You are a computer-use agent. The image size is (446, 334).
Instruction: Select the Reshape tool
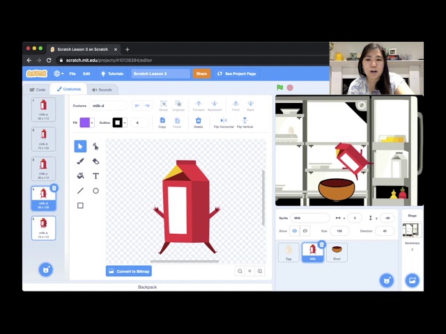click(95, 146)
